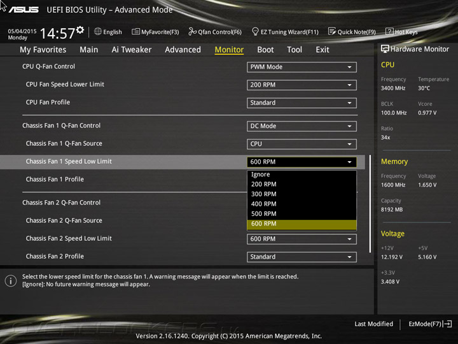This screenshot has height=344, width=458.
Task: Click the info circle icon
Action: (x=11, y=281)
